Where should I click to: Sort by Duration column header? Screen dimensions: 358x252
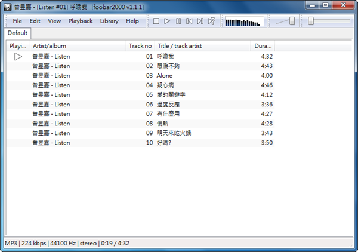click(263, 46)
